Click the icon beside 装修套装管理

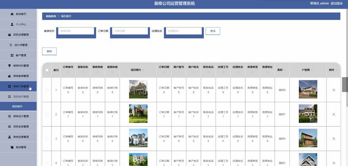click(x=10, y=76)
